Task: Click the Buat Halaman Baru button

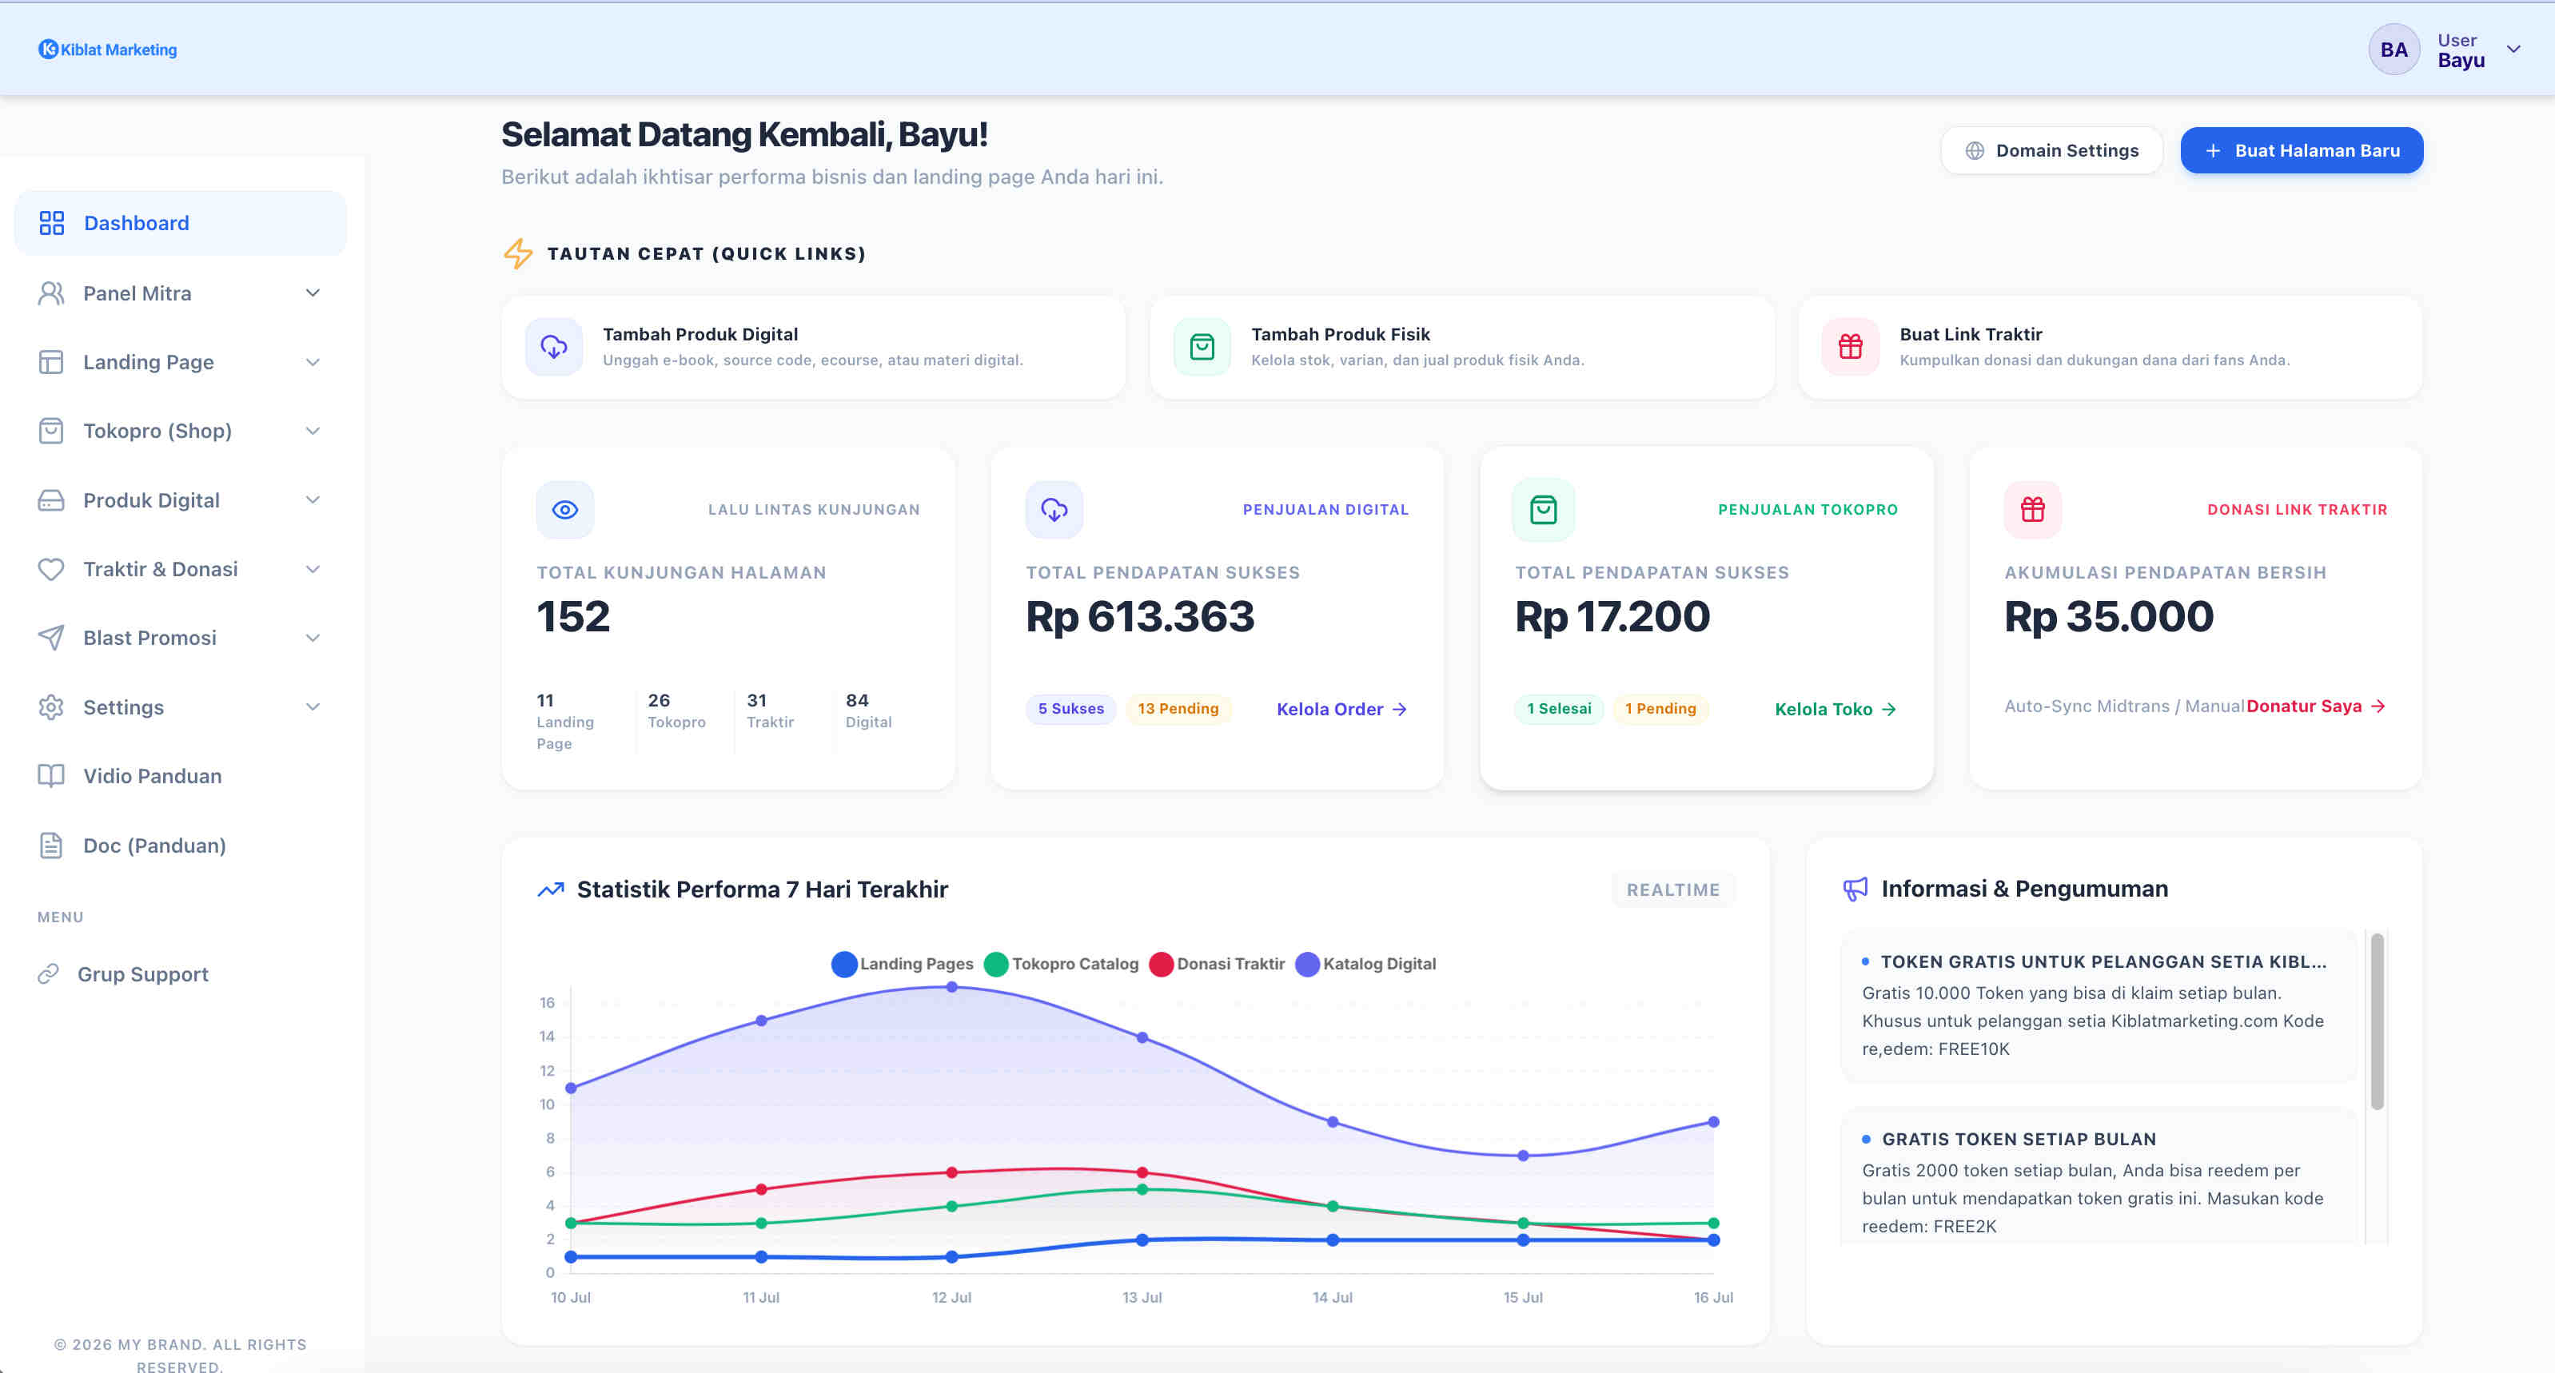Action: pos(2301,151)
